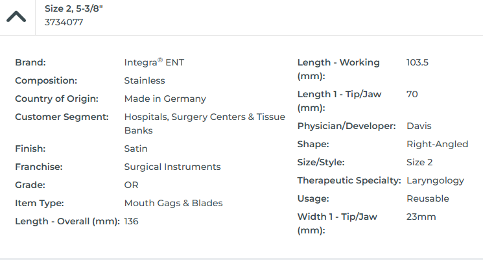Image resolution: width=483 pixels, height=260 pixels.
Task: Select the Davis physician/developer value
Action: (x=419, y=126)
